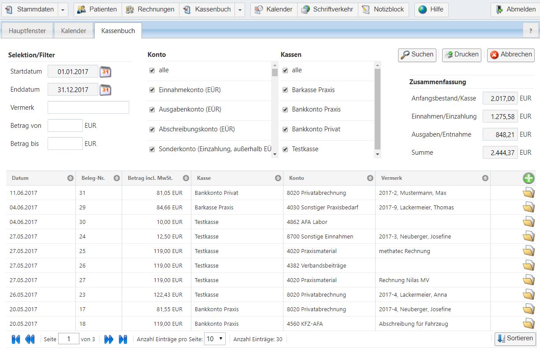Viewport: 540px width, 350px height.
Task: Open folder for Beleg-Nr. 26 entry
Action: tap(529, 265)
